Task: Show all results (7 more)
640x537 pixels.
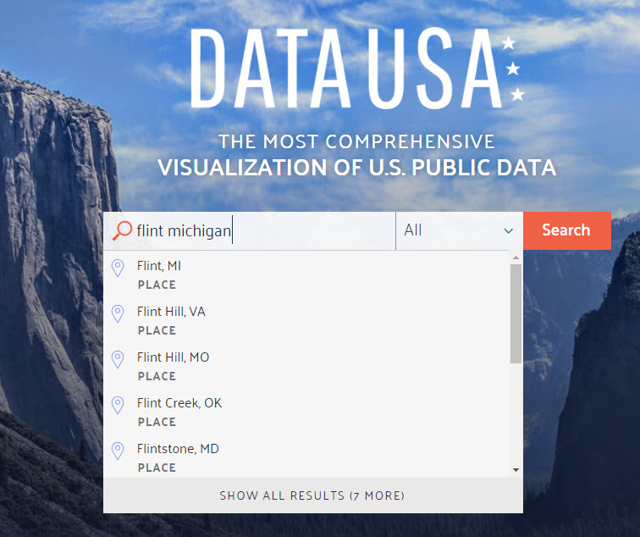Action: (312, 495)
